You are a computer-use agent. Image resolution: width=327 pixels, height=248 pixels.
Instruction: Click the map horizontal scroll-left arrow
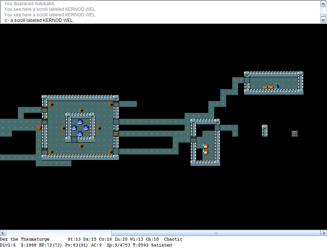pos(3,233)
